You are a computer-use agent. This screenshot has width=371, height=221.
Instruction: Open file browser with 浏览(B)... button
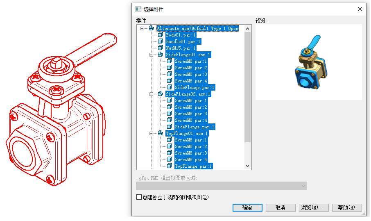314,207
